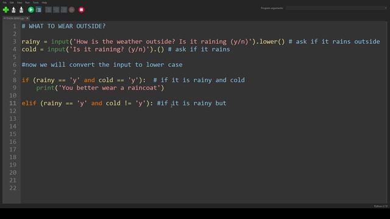The image size is (390, 219).
Task: Click the Python version in the status bar
Action: 380,206
